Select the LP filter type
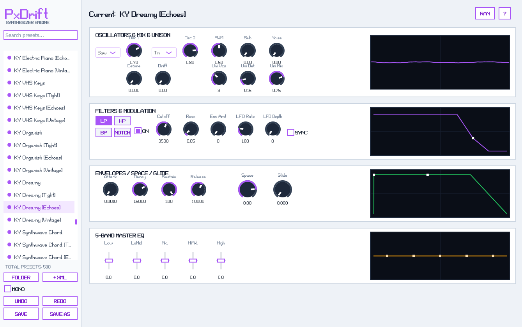Image resolution: width=522 pixels, height=327 pixels. [x=104, y=121]
